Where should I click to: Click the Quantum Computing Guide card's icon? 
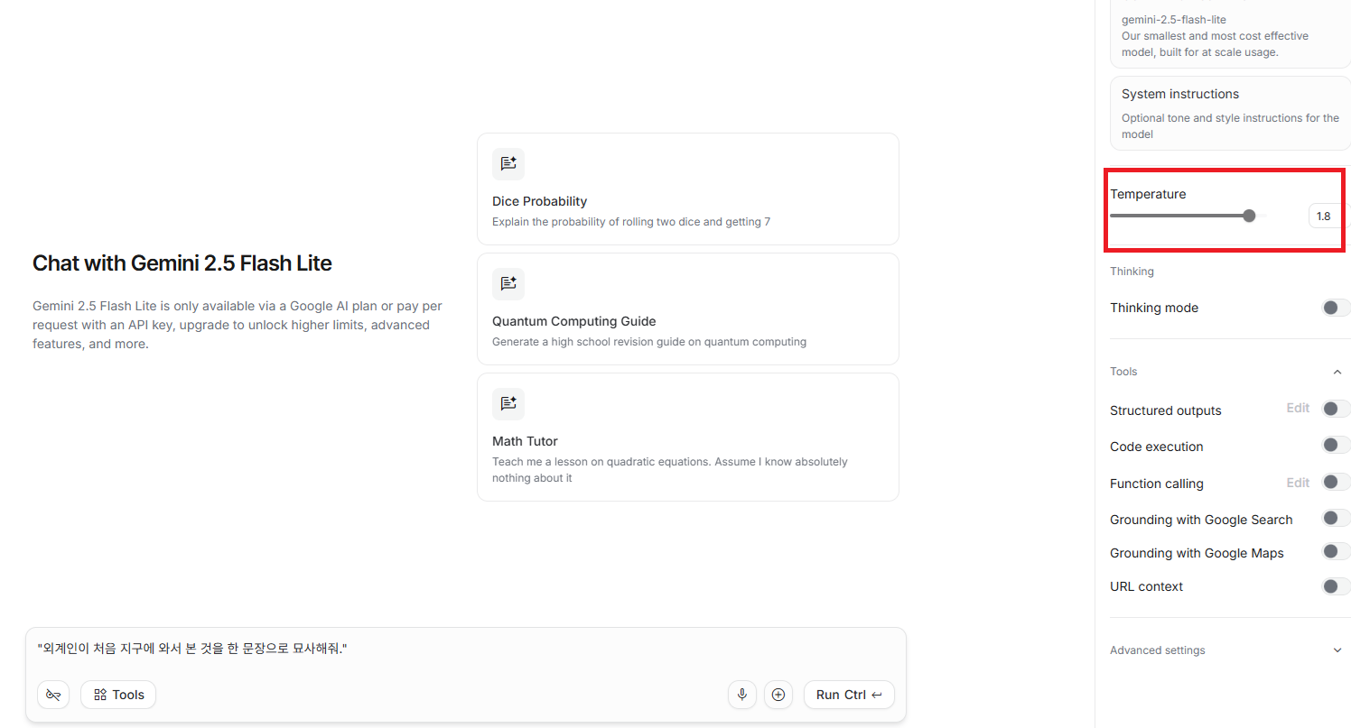point(508,284)
